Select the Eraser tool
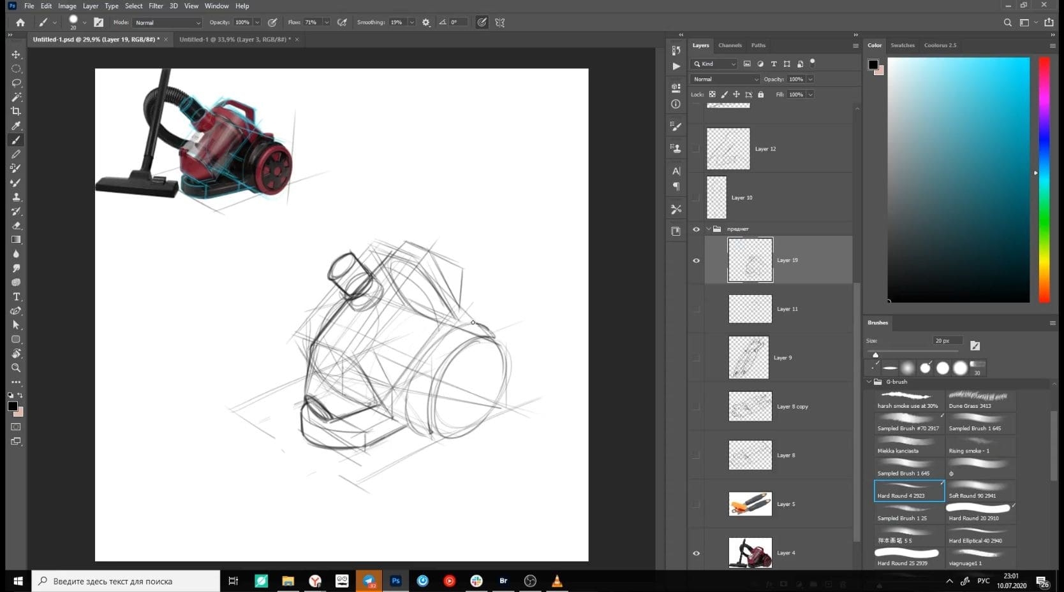Image resolution: width=1064 pixels, height=592 pixels. (x=16, y=226)
